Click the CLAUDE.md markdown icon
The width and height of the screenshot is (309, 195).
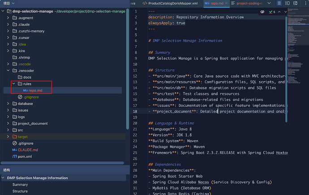(15, 150)
